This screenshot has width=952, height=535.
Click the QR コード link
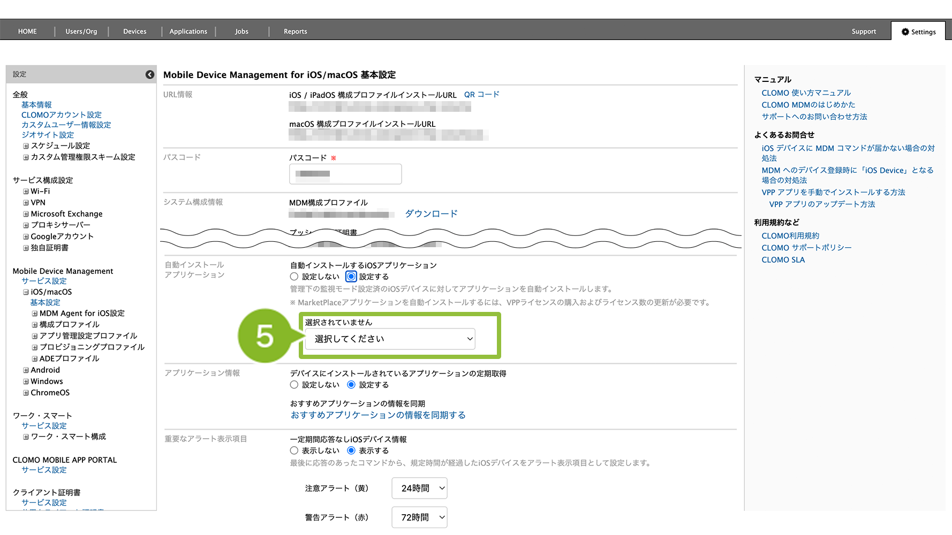tap(481, 95)
